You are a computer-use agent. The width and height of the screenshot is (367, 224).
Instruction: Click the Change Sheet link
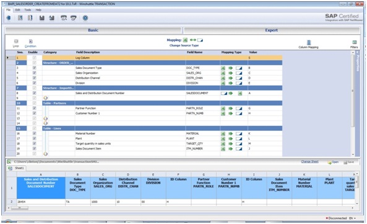click(x=309, y=161)
